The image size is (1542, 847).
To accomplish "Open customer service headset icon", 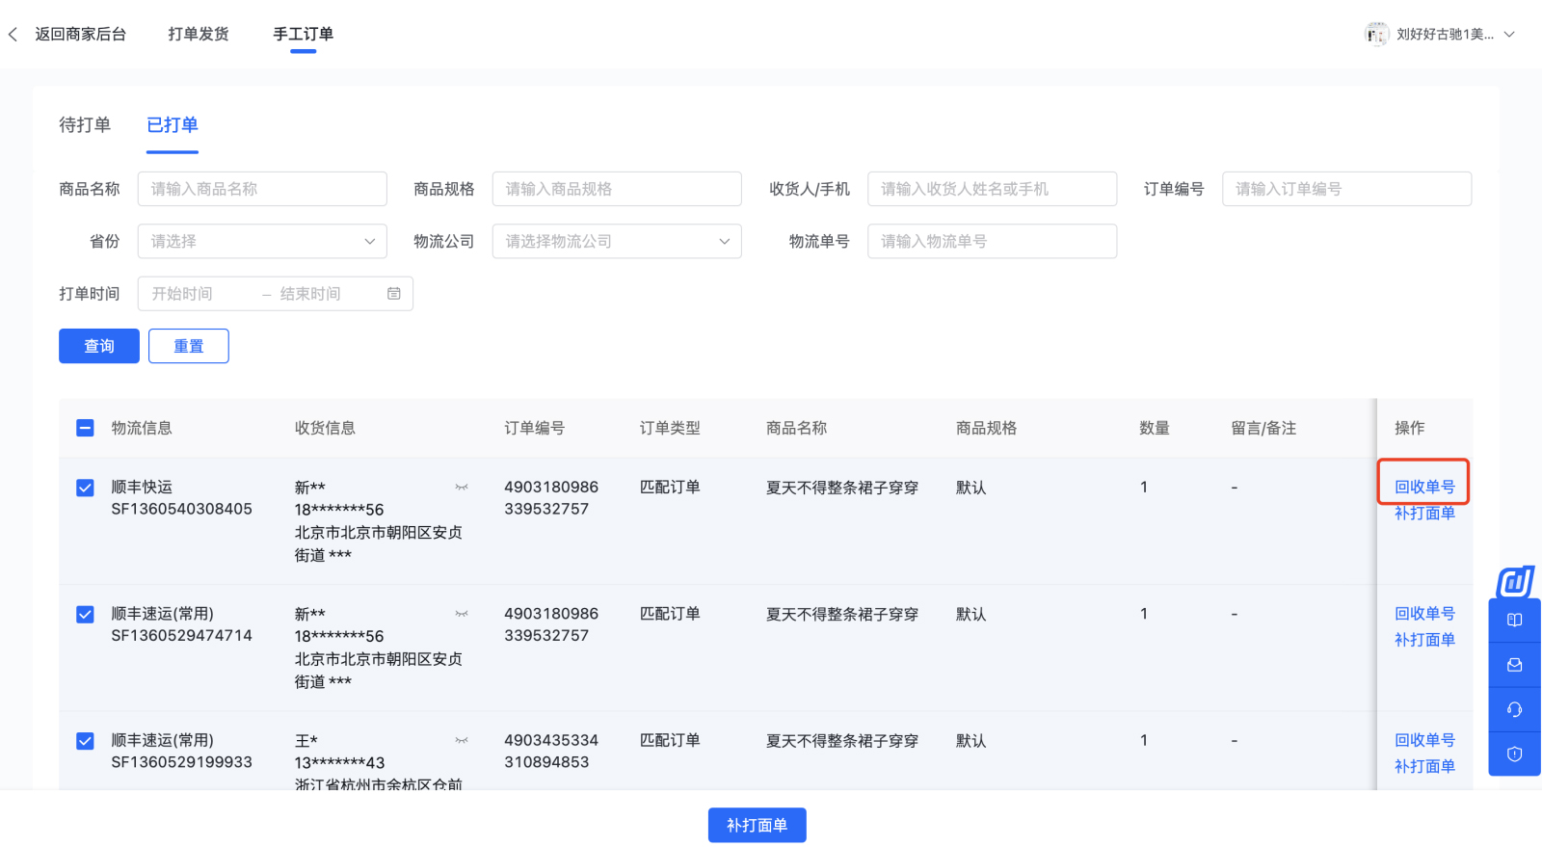I will pyautogui.click(x=1515, y=709).
